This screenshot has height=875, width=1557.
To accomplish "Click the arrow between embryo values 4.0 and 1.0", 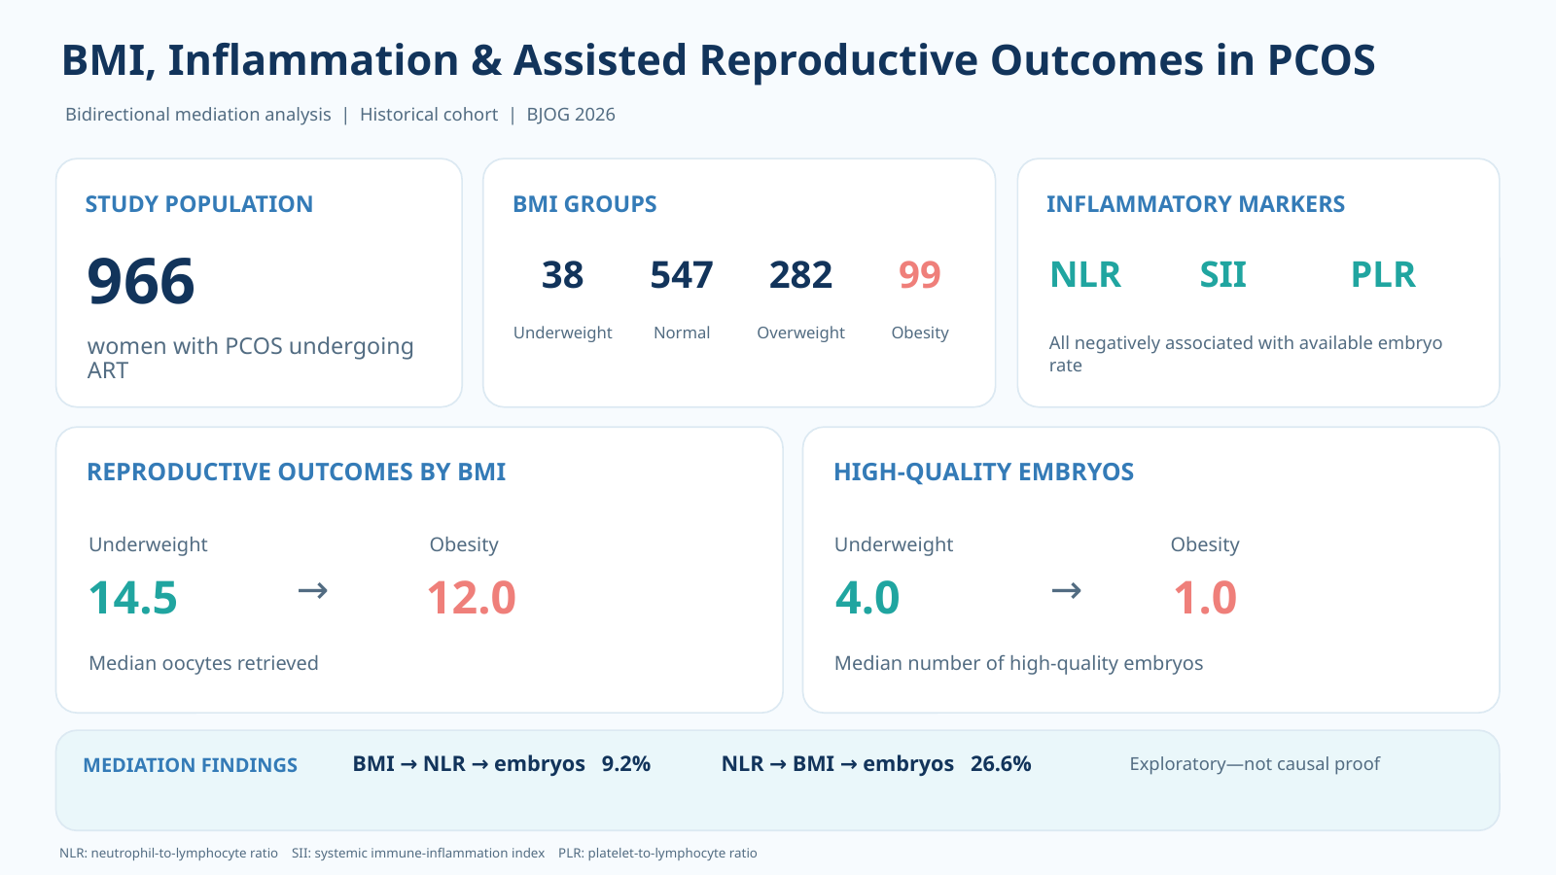I will 1067,590.
